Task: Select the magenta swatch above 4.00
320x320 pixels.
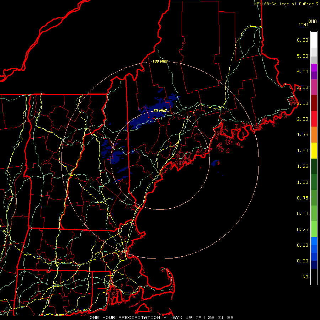Action: pyautogui.click(x=314, y=68)
